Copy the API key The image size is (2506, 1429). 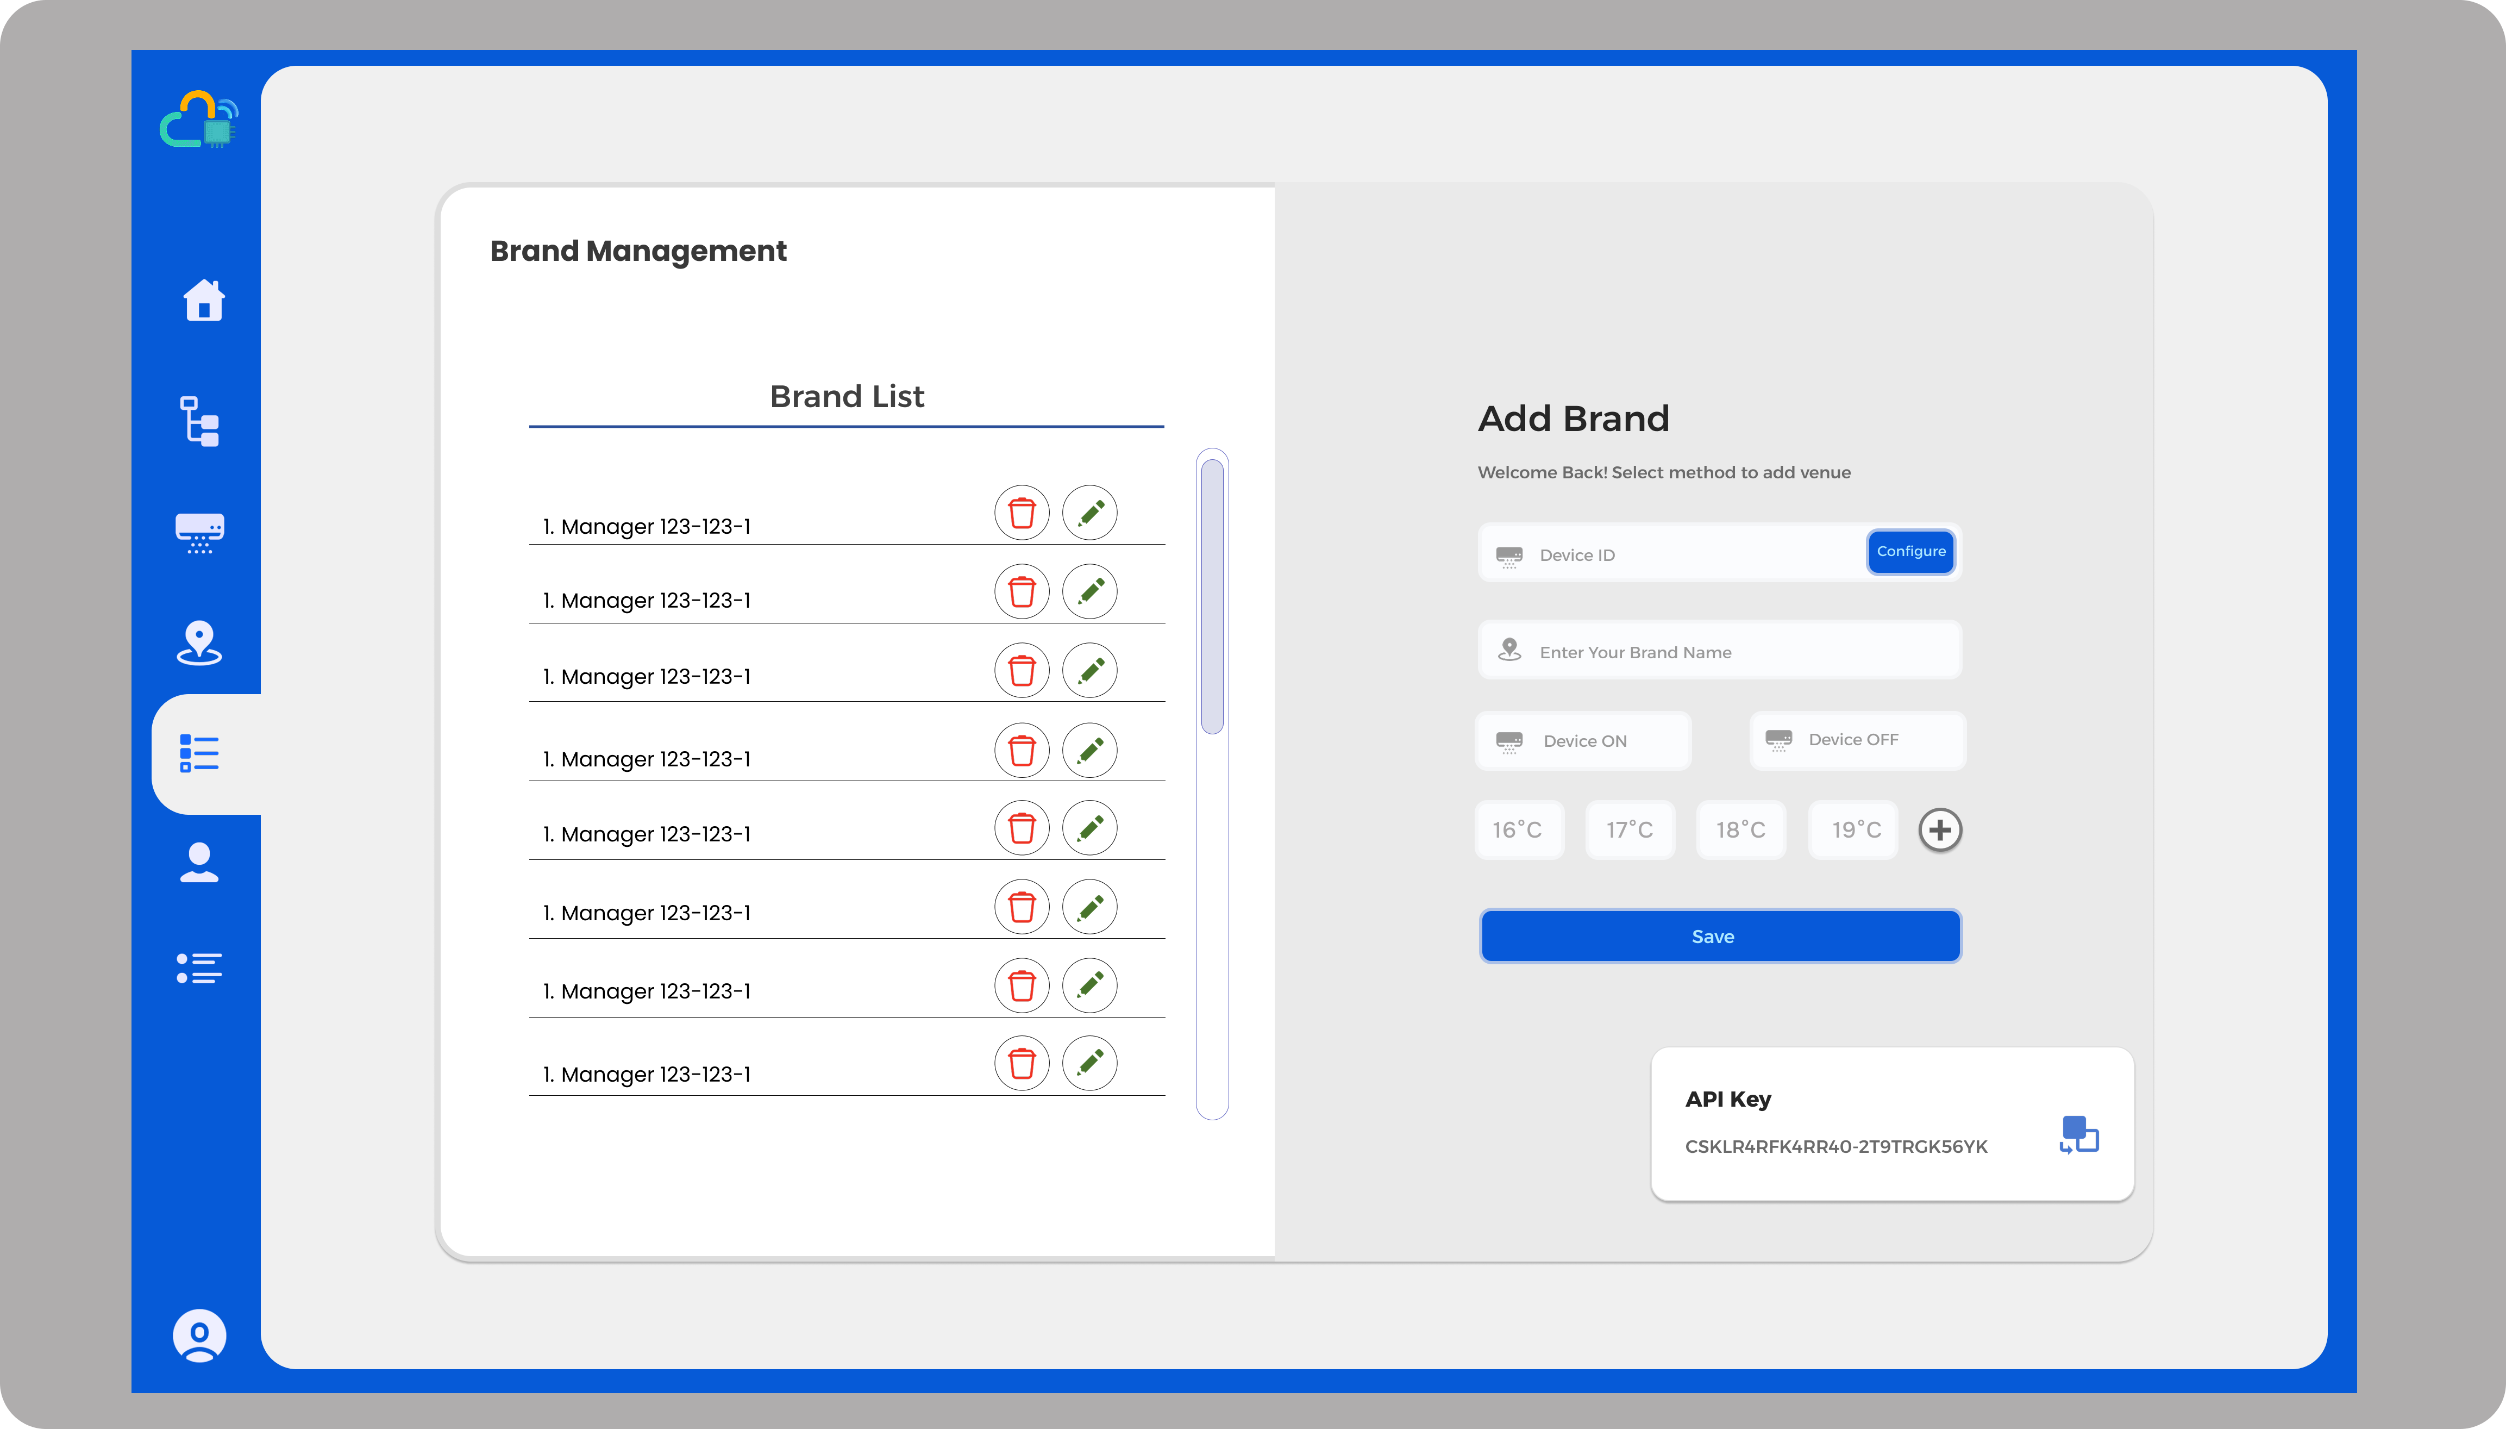[2078, 1135]
